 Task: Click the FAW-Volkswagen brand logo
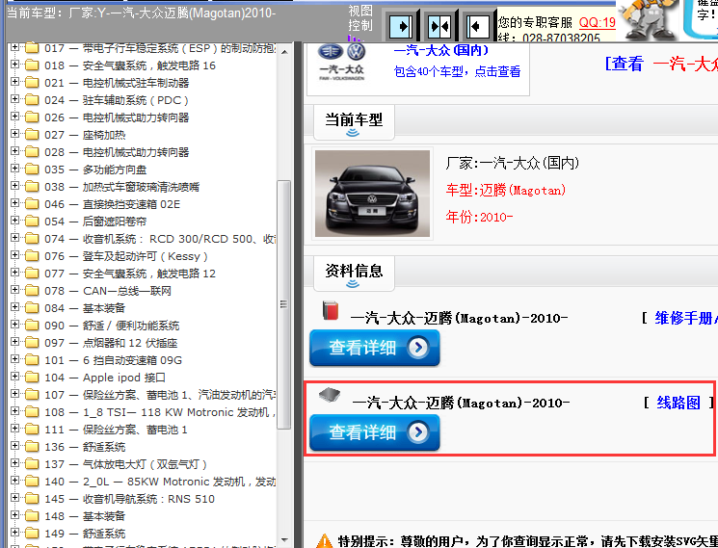[342, 63]
